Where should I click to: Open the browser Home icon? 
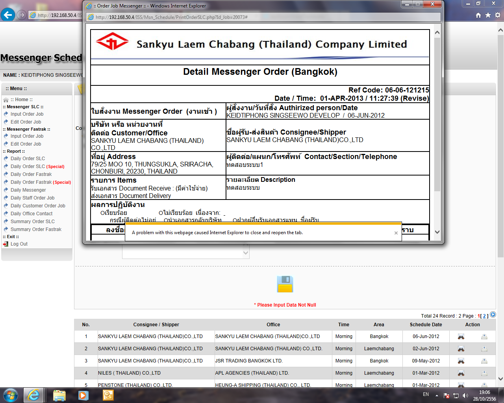(478, 15)
